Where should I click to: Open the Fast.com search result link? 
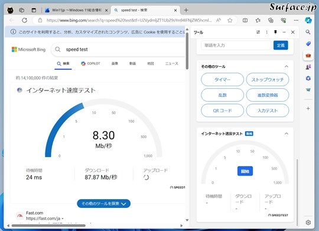coord(35,213)
